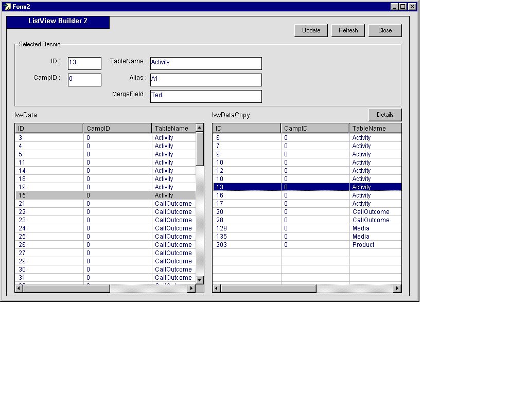Open Details for lvwDataCopy

(x=384, y=115)
